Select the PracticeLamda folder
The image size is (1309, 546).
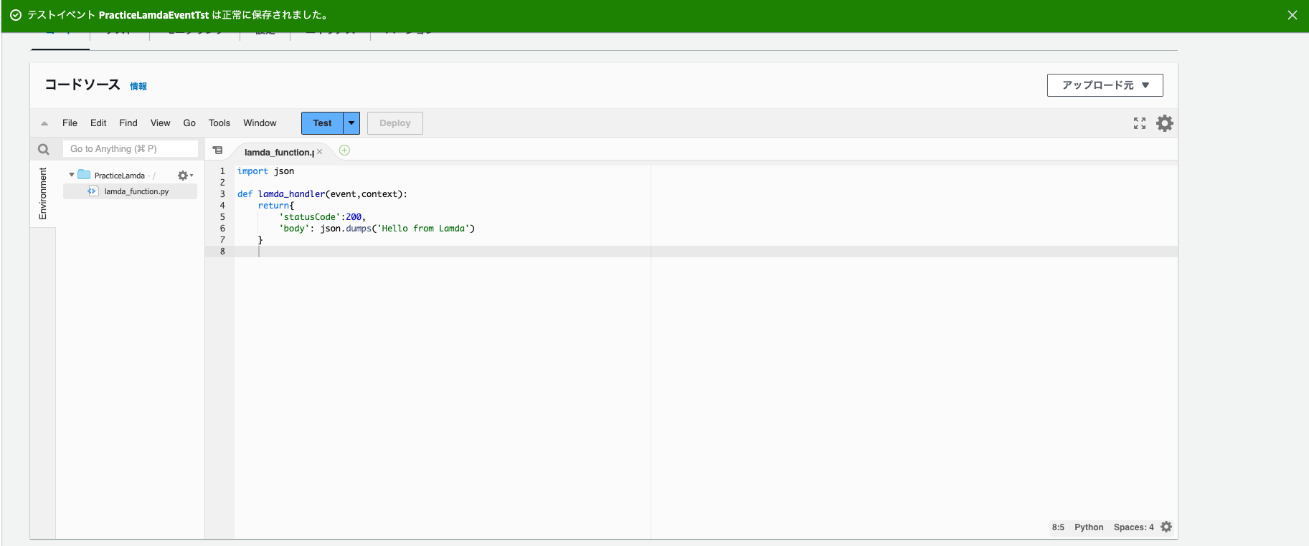(x=119, y=176)
